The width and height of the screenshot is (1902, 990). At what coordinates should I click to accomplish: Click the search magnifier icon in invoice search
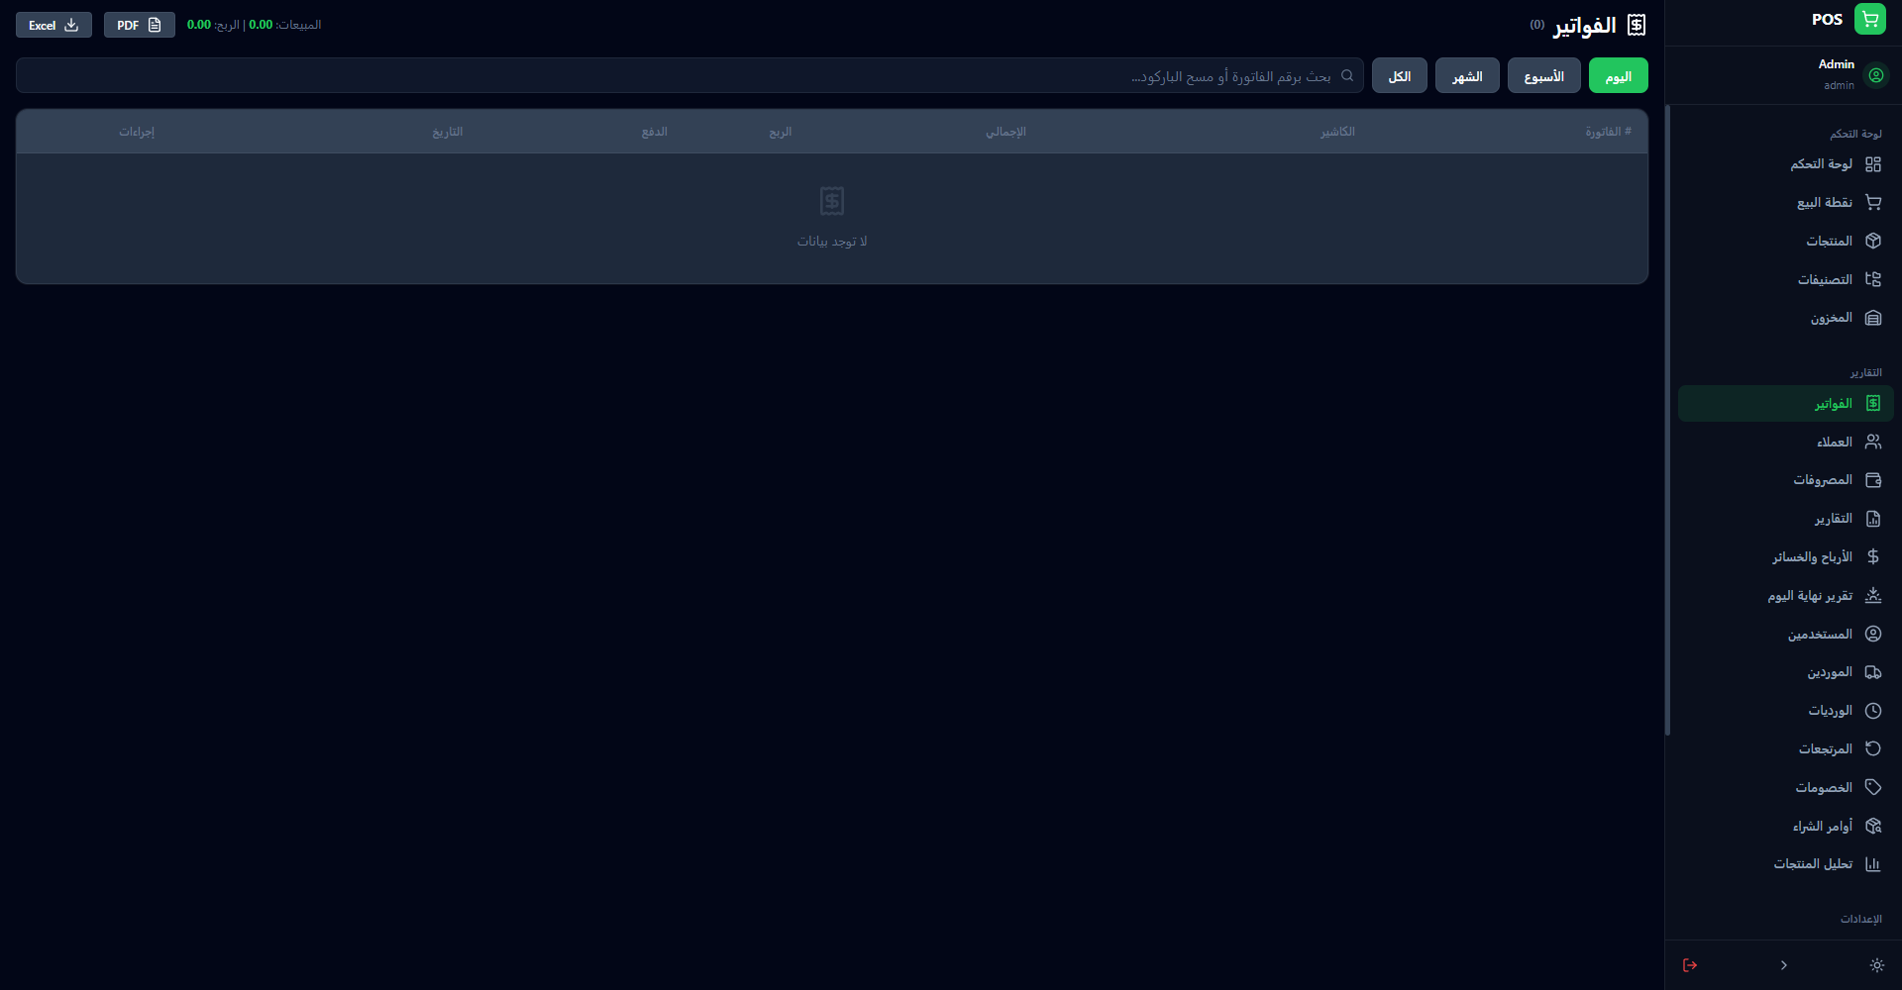point(1347,75)
